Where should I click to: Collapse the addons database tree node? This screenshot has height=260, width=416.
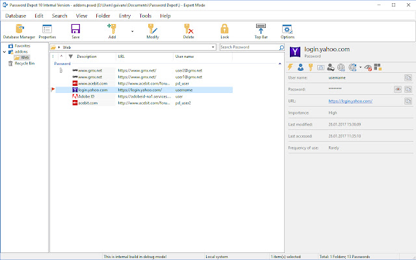[5, 52]
